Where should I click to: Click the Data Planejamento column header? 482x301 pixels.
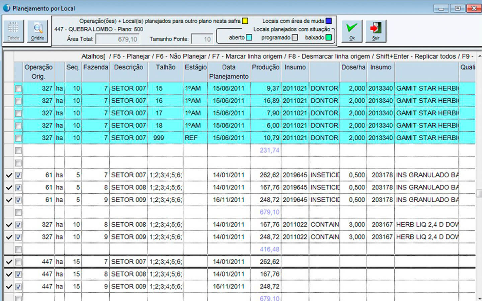229,72
